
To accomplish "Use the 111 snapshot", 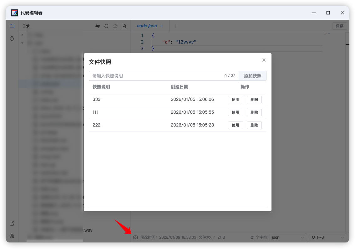I will click(236, 112).
